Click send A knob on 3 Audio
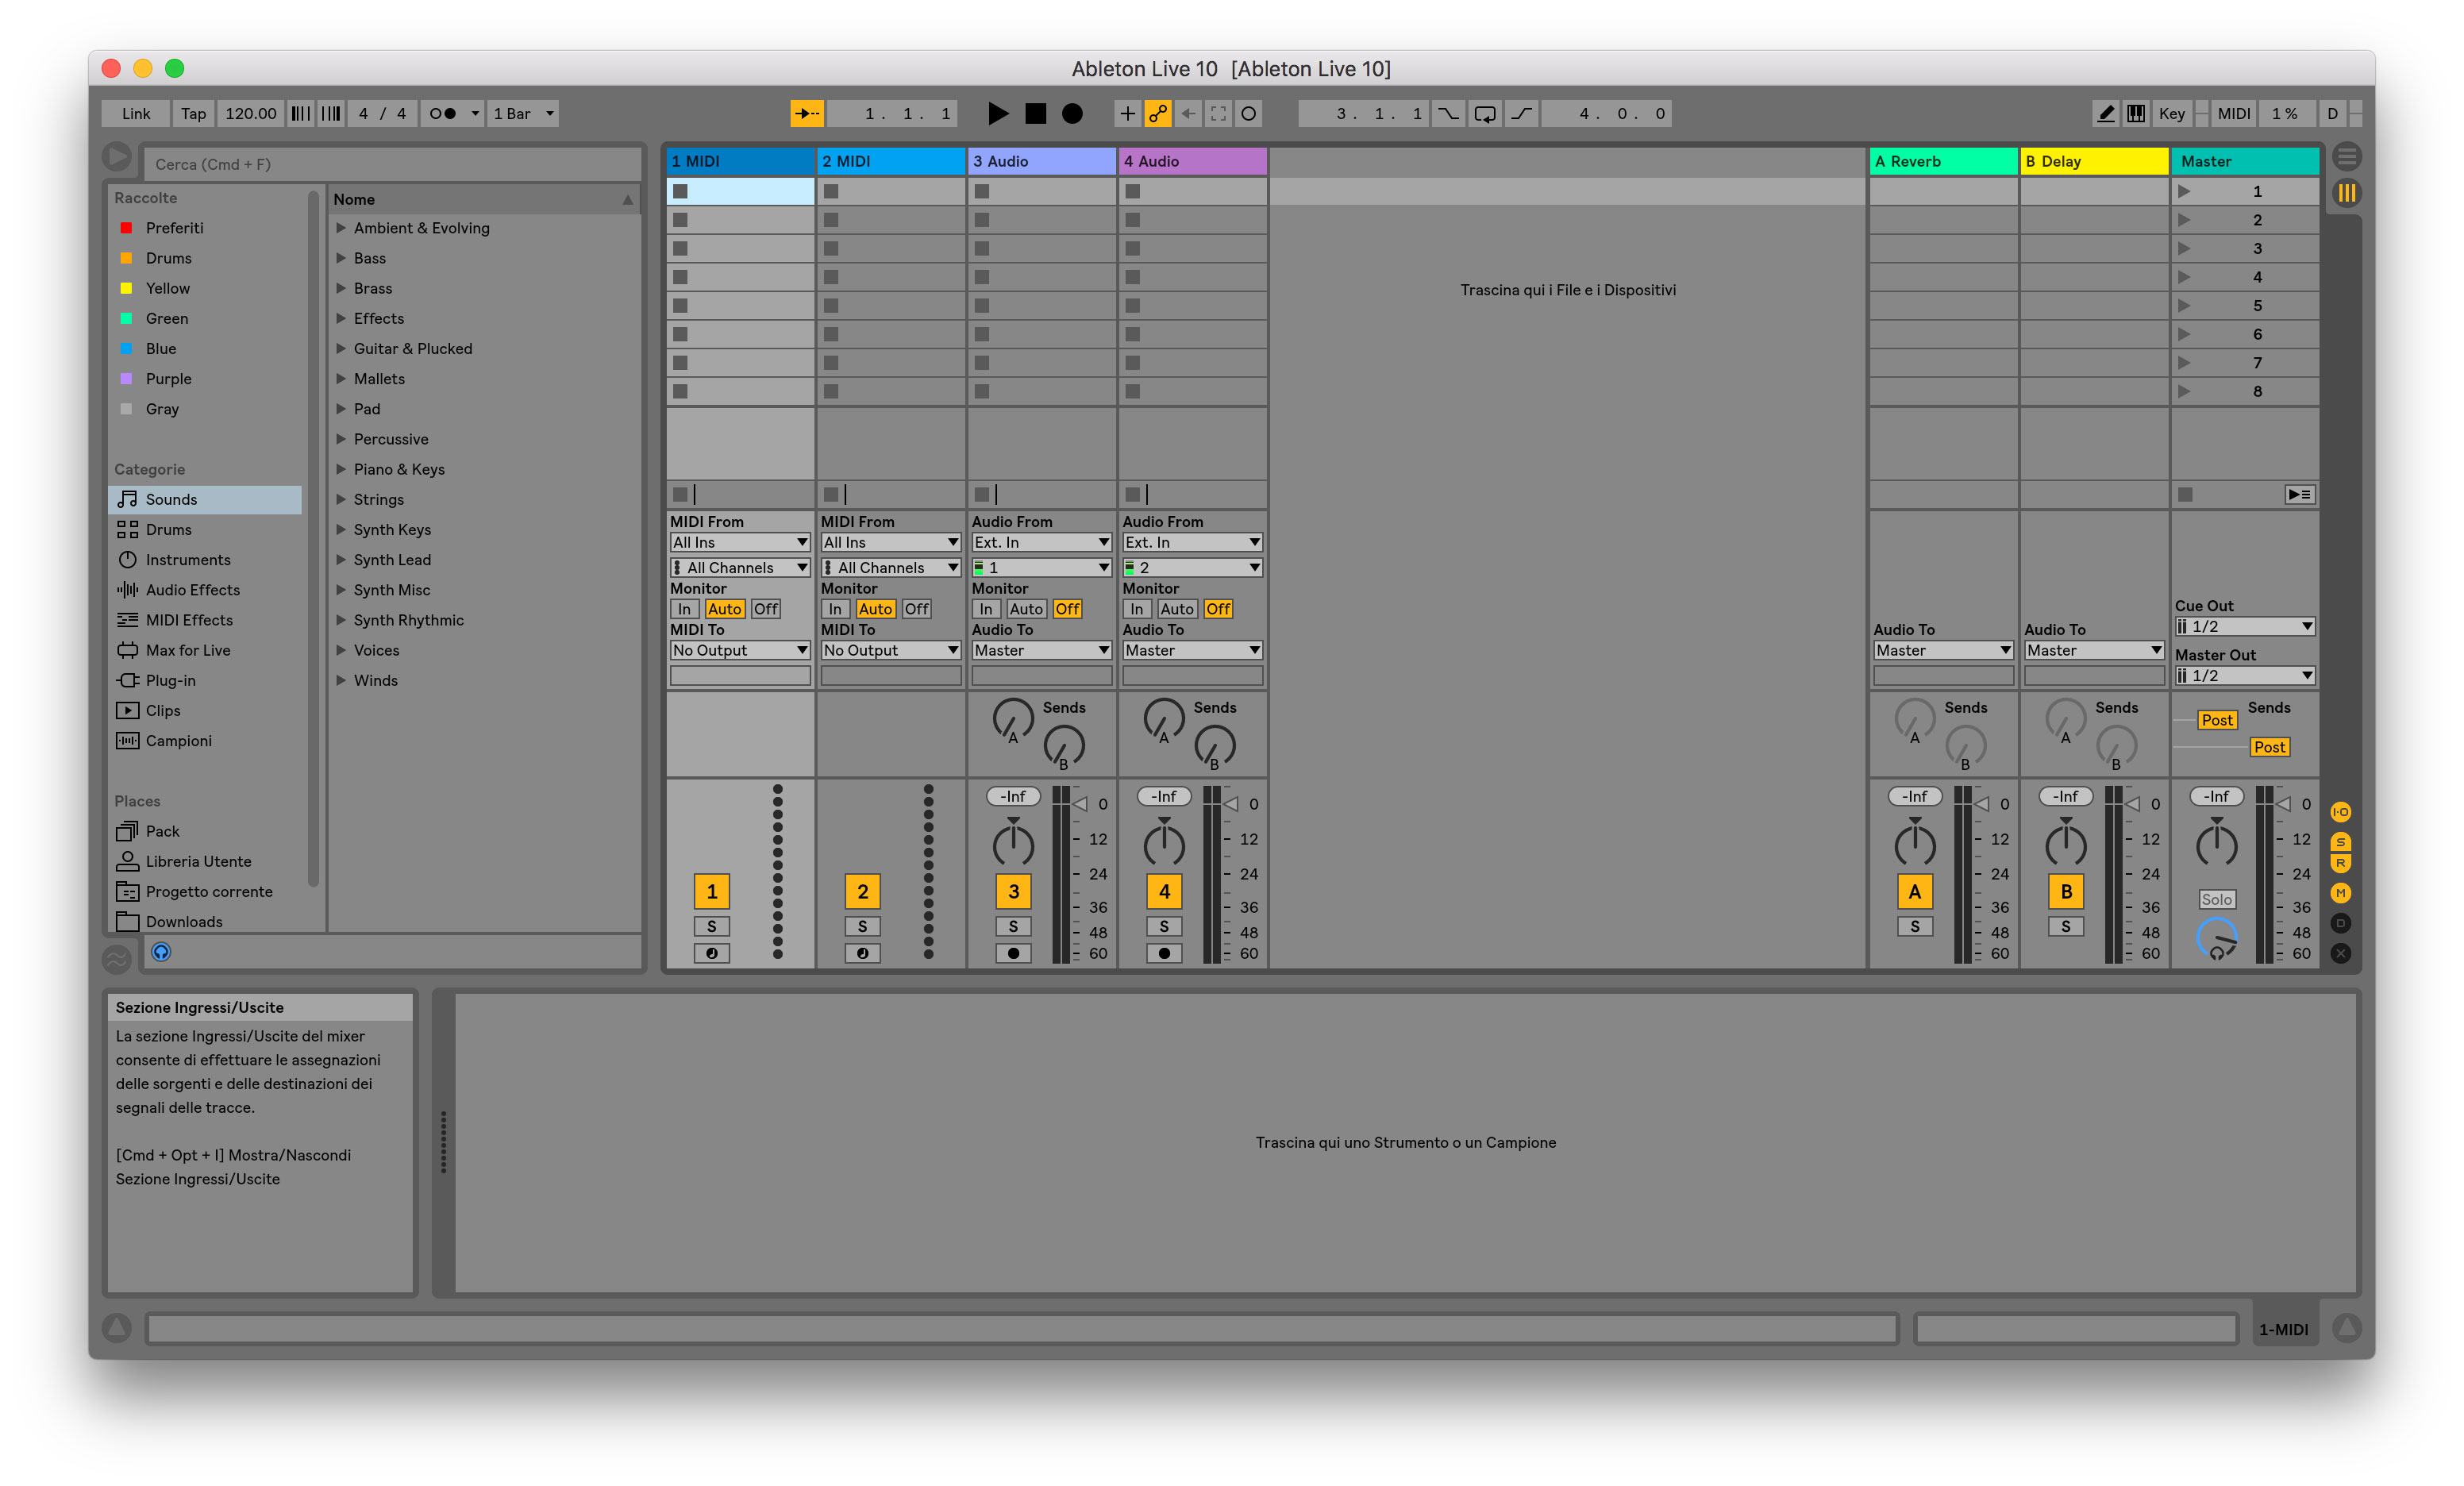This screenshot has width=2464, height=1486. pyautogui.click(x=1012, y=718)
